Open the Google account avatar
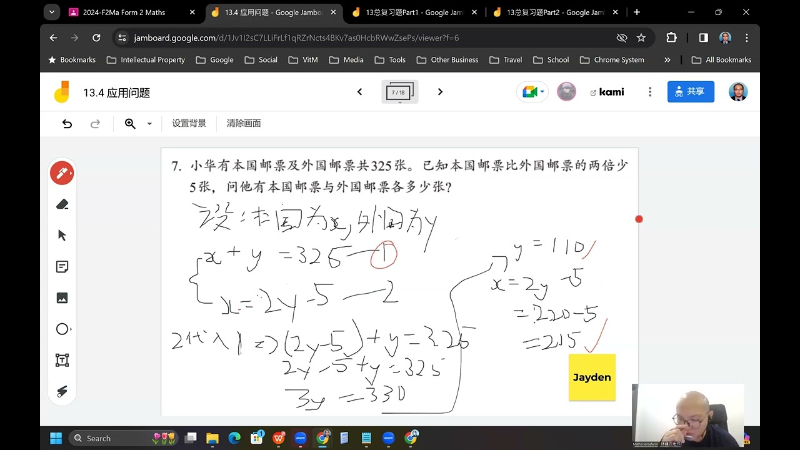800x450 pixels. pos(738,92)
